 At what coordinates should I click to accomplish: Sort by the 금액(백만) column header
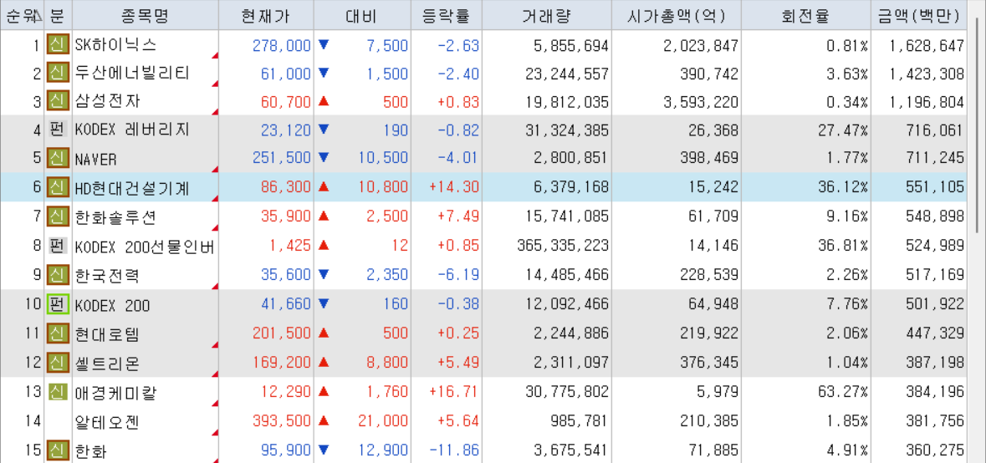(919, 15)
